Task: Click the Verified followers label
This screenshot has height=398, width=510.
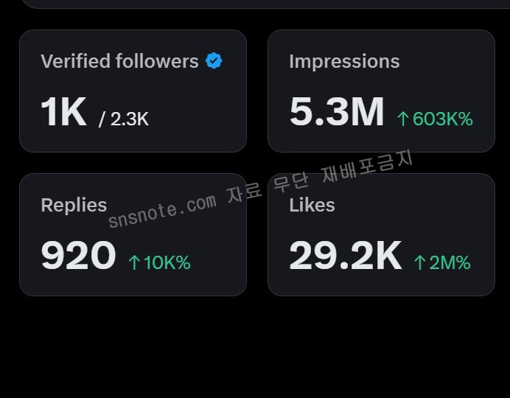Action: click(x=119, y=61)
